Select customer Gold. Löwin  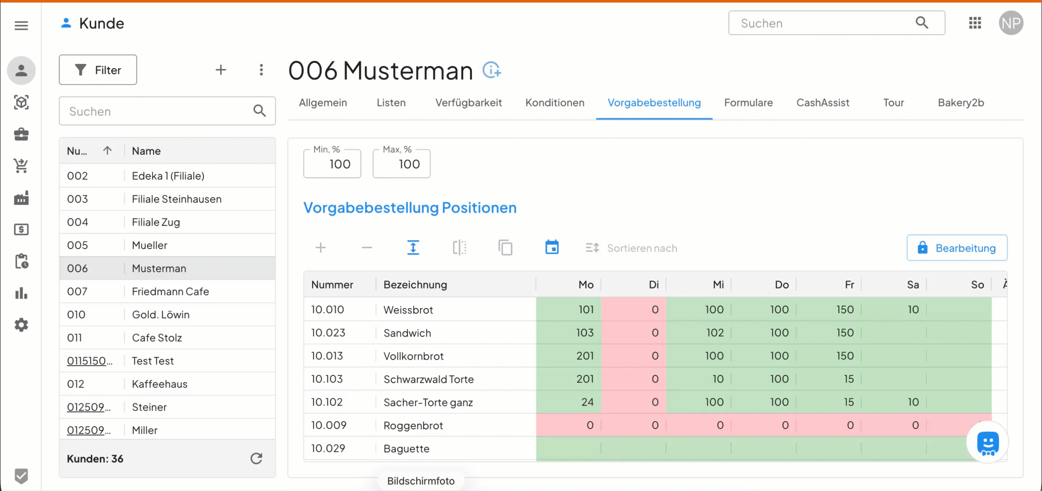(x=167, y=315)
